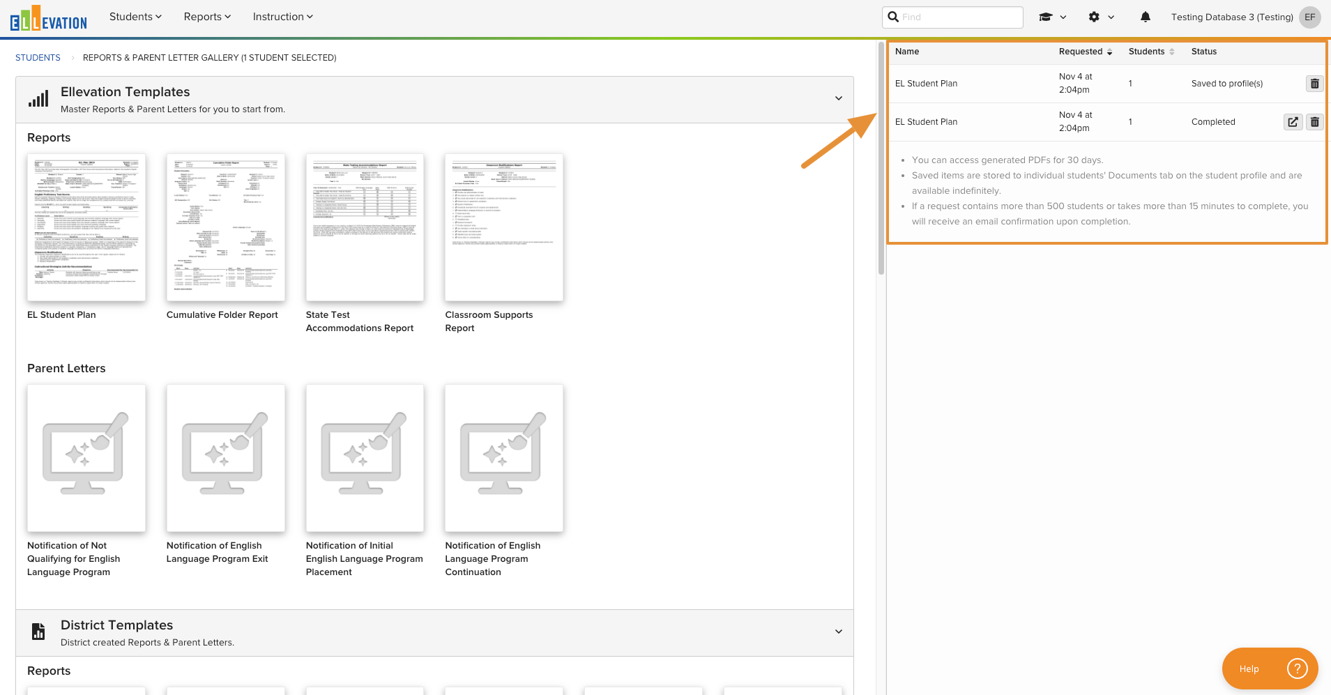Click EL Student Plan template label
The width and height of the screenshot is (1331, 695).
(x=61, y=315)
